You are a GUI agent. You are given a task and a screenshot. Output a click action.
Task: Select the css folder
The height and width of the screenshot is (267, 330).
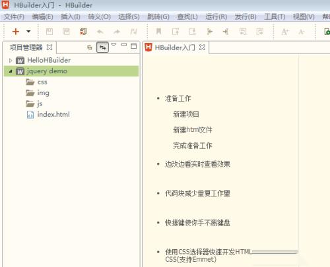click(x=42, y=82)
